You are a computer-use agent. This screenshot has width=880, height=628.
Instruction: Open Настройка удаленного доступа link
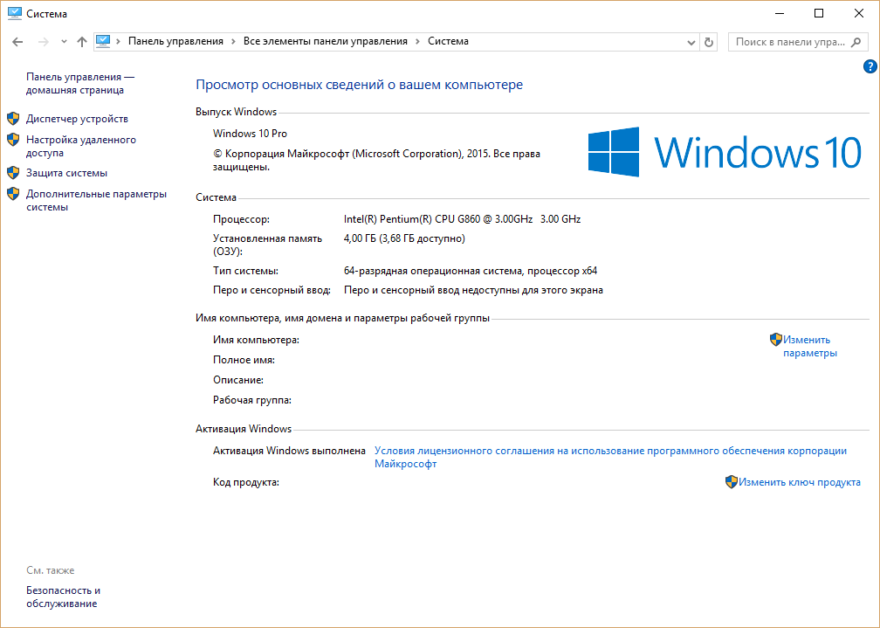81,146
